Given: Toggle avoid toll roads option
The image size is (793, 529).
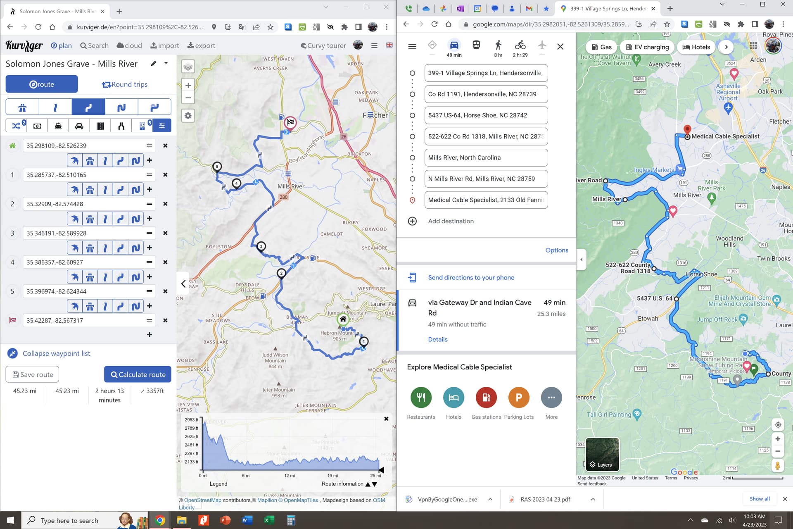Looking at the screenshot, I should click(37, 126).
